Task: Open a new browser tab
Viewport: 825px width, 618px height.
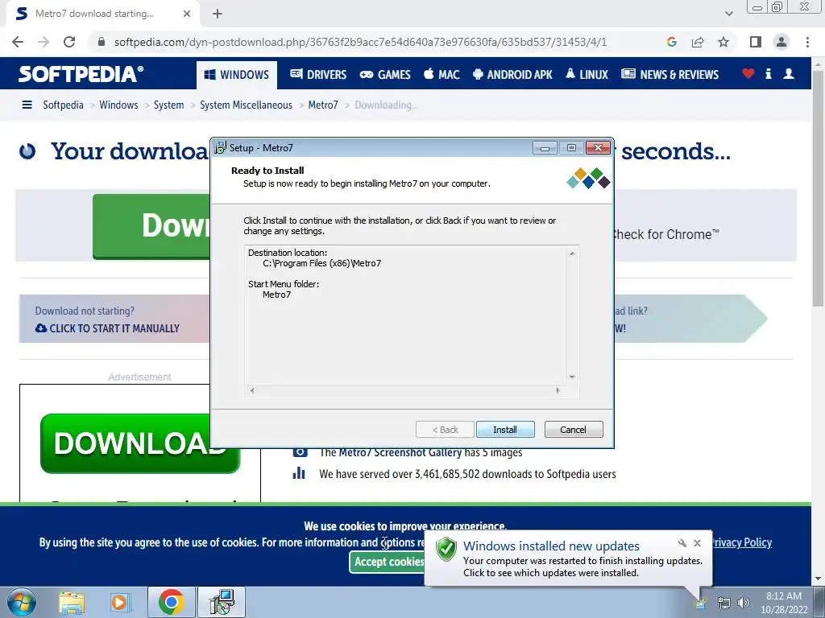Action: point(218,14)
